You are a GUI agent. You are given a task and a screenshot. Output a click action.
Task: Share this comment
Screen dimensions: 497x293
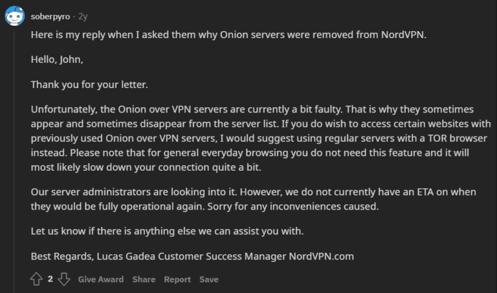coord(144,279)
